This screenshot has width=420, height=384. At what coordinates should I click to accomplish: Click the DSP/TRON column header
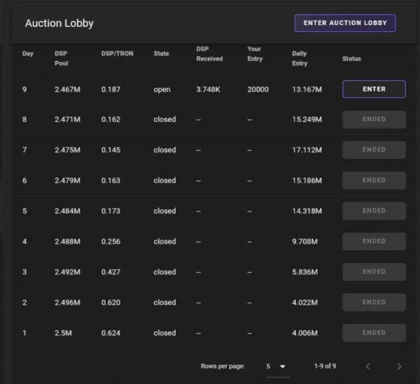point(117,54)
